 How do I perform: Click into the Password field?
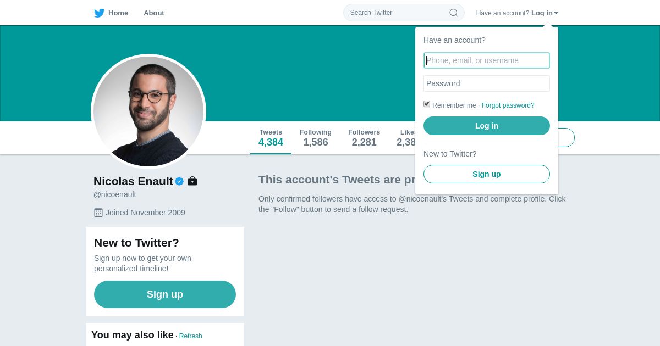point(486,83)
